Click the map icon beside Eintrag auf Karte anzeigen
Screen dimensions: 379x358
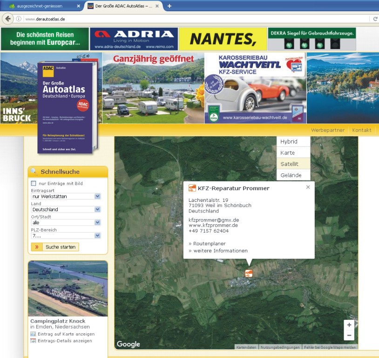33,334
